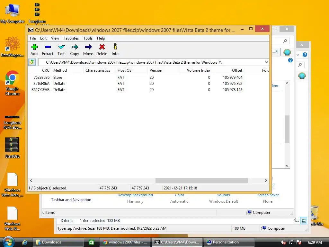Open the File menu

pyautogui.click(x=33, y=38)
